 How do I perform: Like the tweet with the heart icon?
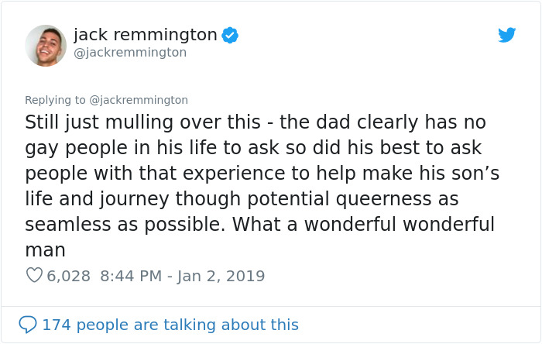pyautogui.click(x=33, y=275)
